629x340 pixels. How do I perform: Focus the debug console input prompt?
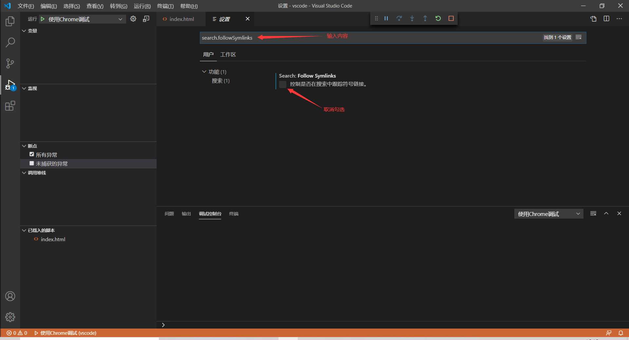click(x=393, y=325)
